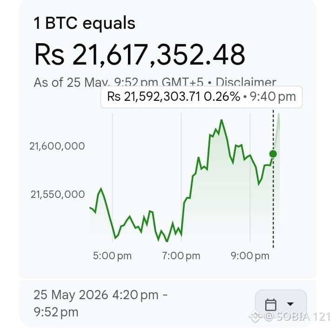Open the Disclaimer link
Image resolution: width=335 pixels, height=328 pixels.
coord(246,82)
